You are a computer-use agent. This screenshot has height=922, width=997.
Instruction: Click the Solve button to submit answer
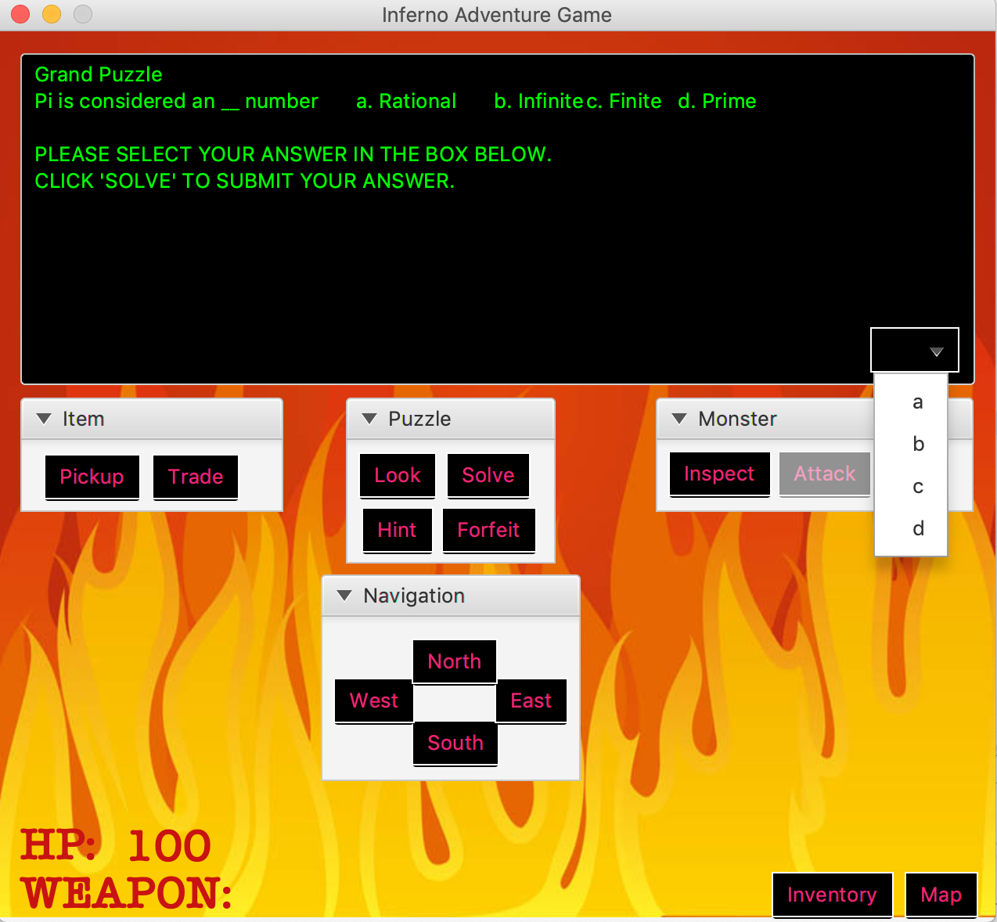click(x=488, y=475)
